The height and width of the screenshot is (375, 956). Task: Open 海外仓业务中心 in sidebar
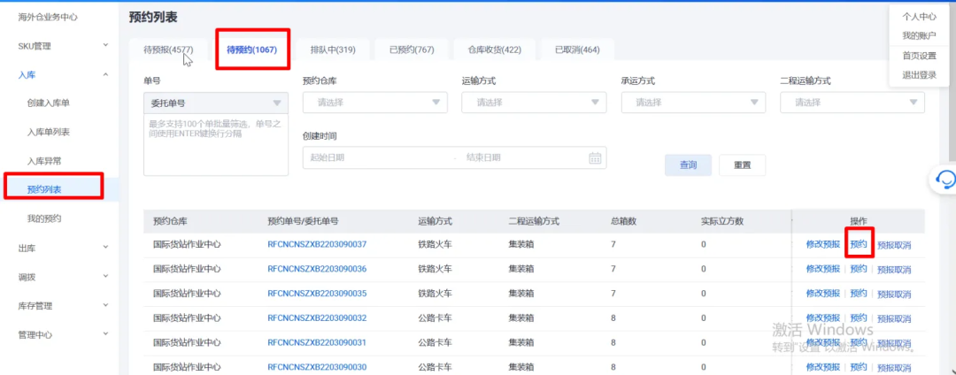(x=48, y=17)
